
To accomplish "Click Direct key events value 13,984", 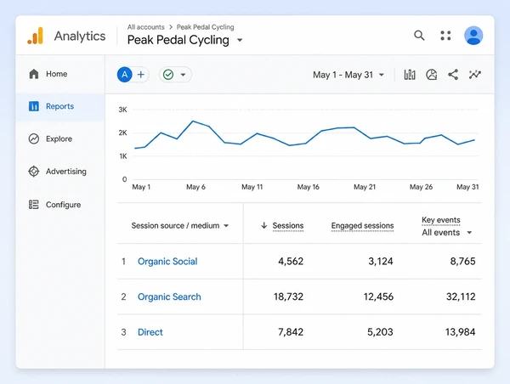I will (x=460, y=332).
